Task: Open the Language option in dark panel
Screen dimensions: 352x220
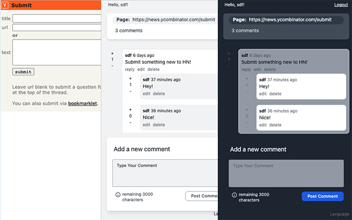Action: click(340, 214)
